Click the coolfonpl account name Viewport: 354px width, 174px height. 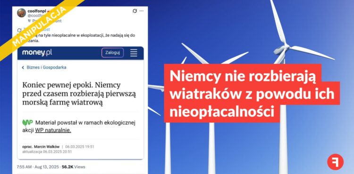click(x=36, y=11)
